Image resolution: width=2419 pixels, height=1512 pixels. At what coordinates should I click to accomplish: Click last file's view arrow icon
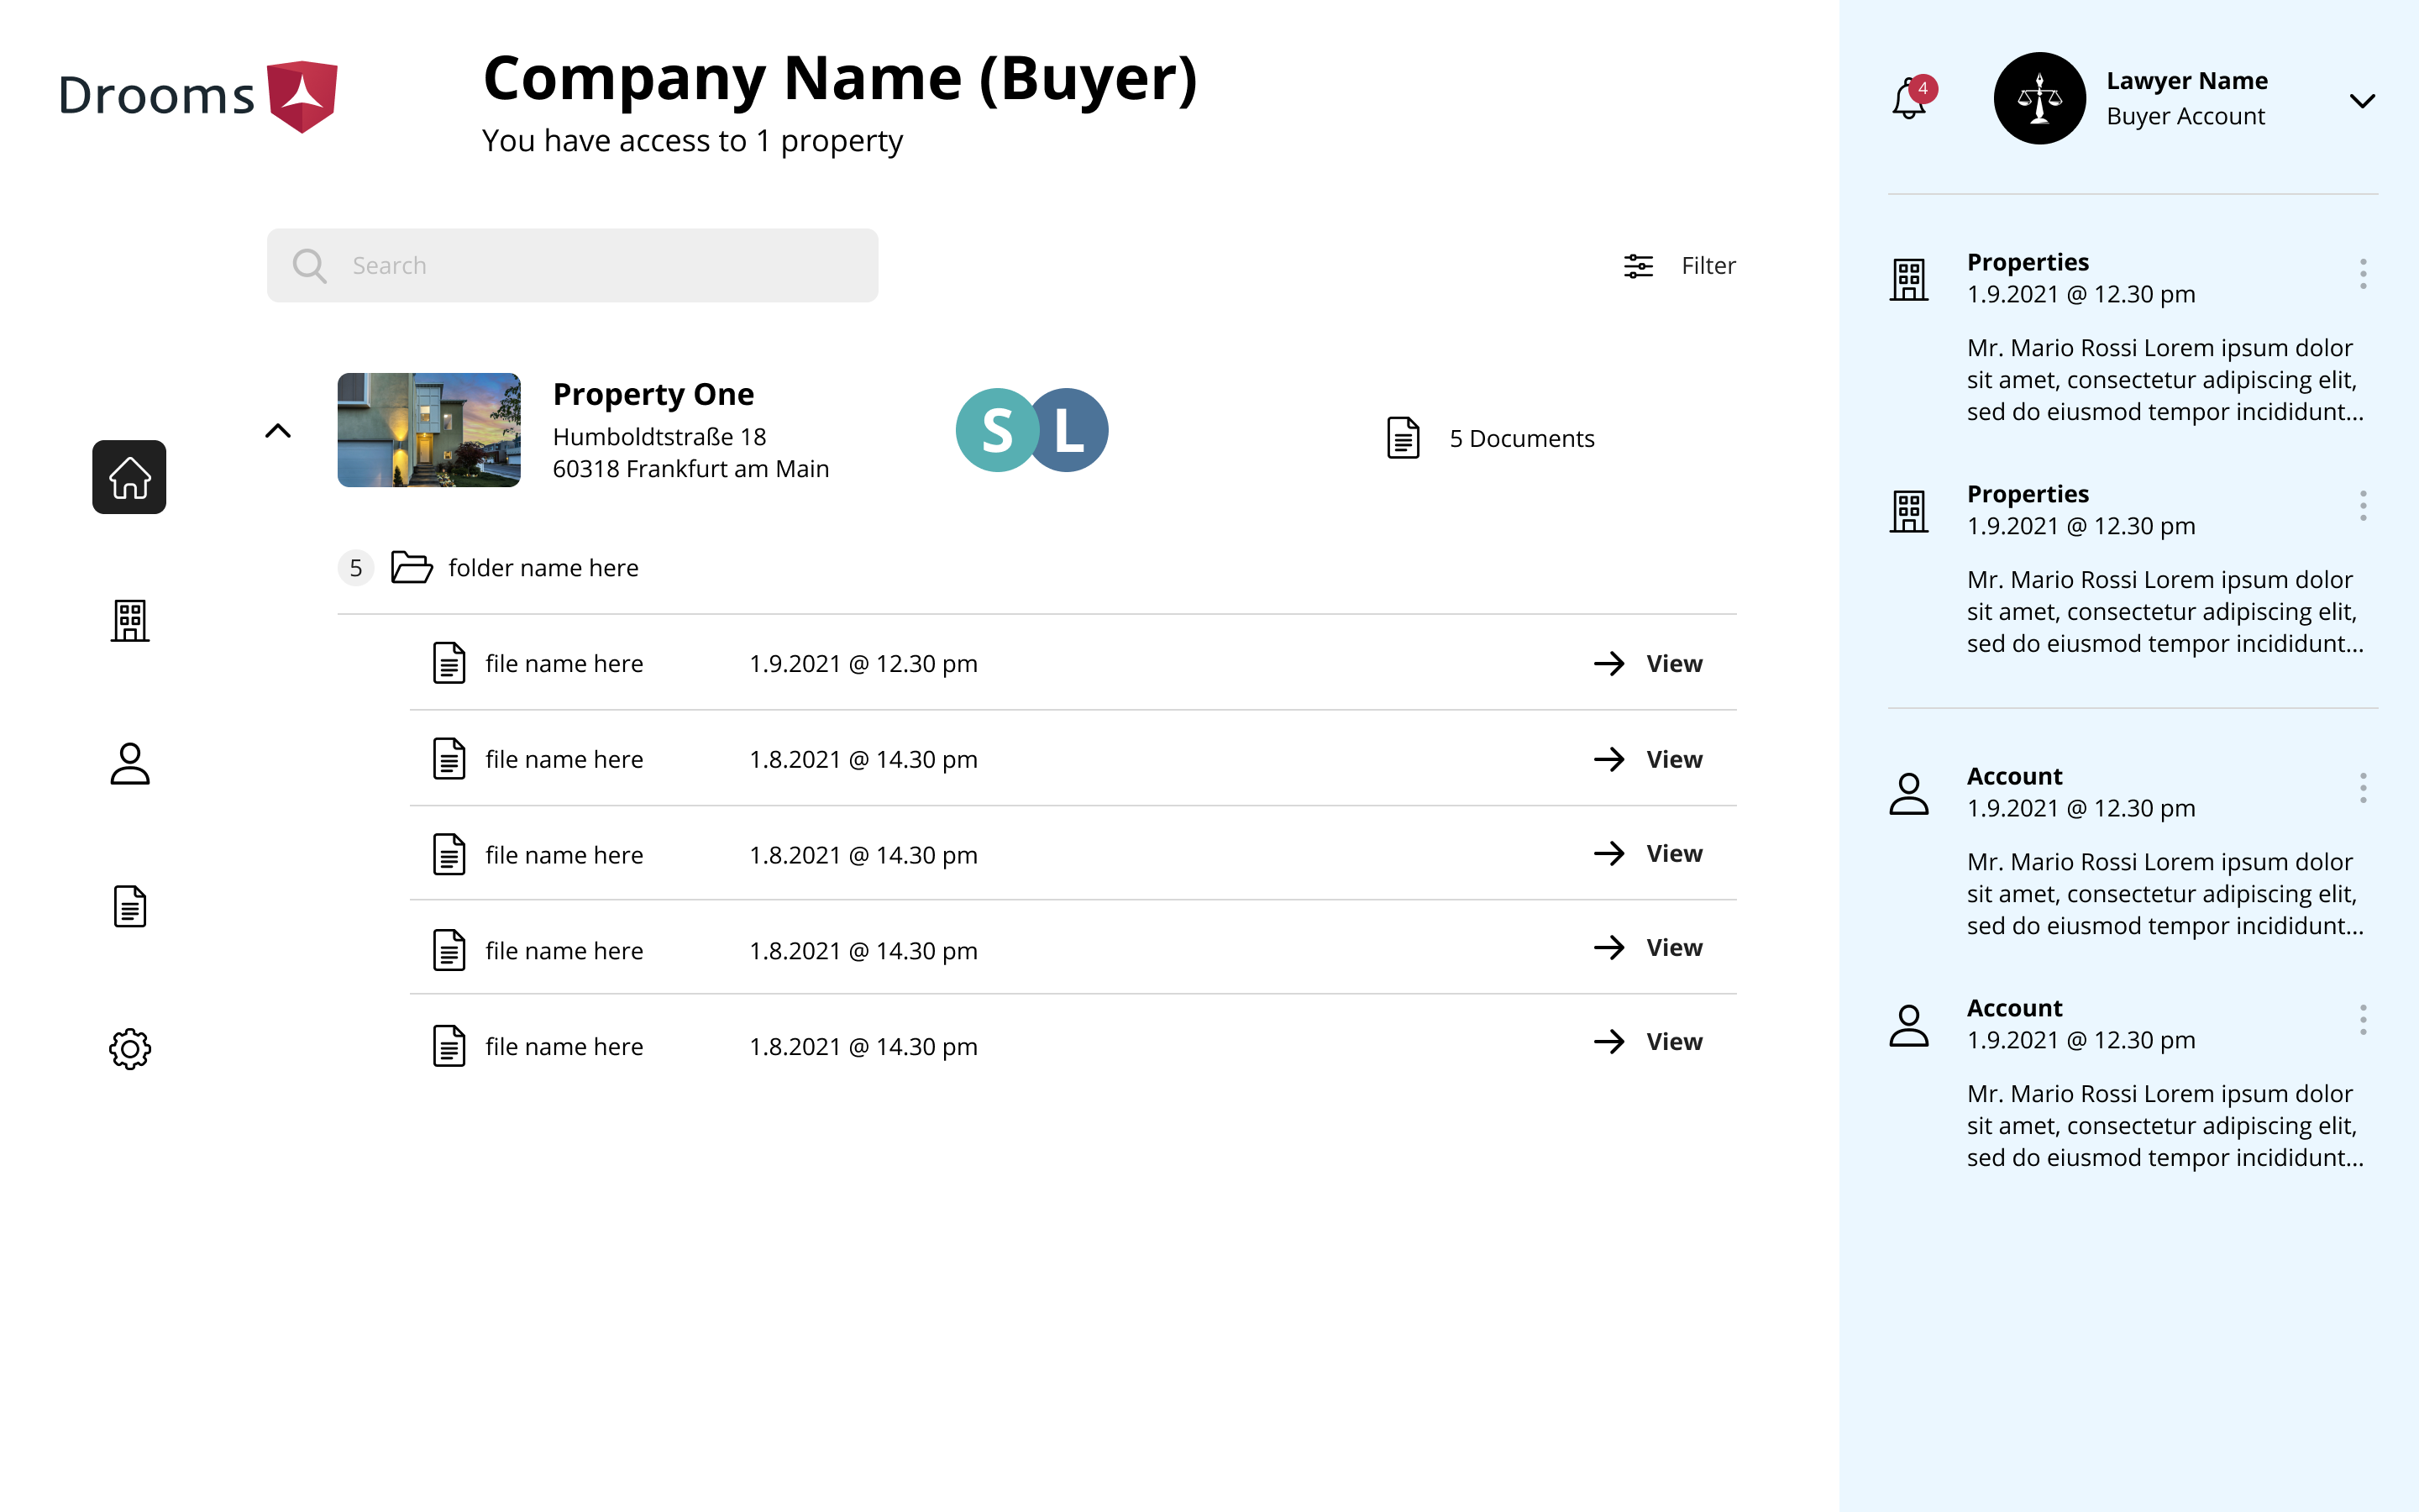[x=1609, y=1041]
